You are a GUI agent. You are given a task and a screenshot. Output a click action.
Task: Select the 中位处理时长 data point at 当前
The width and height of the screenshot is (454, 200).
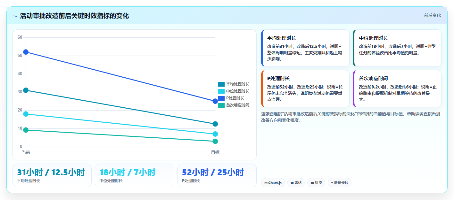coord(26,114)
